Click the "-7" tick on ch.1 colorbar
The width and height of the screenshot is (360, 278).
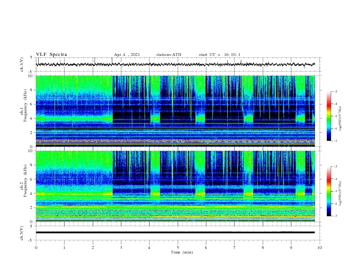point(335,141)
